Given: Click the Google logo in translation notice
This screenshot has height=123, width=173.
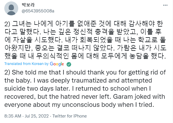Looking at the screenshot, I should tap(57, 64).
